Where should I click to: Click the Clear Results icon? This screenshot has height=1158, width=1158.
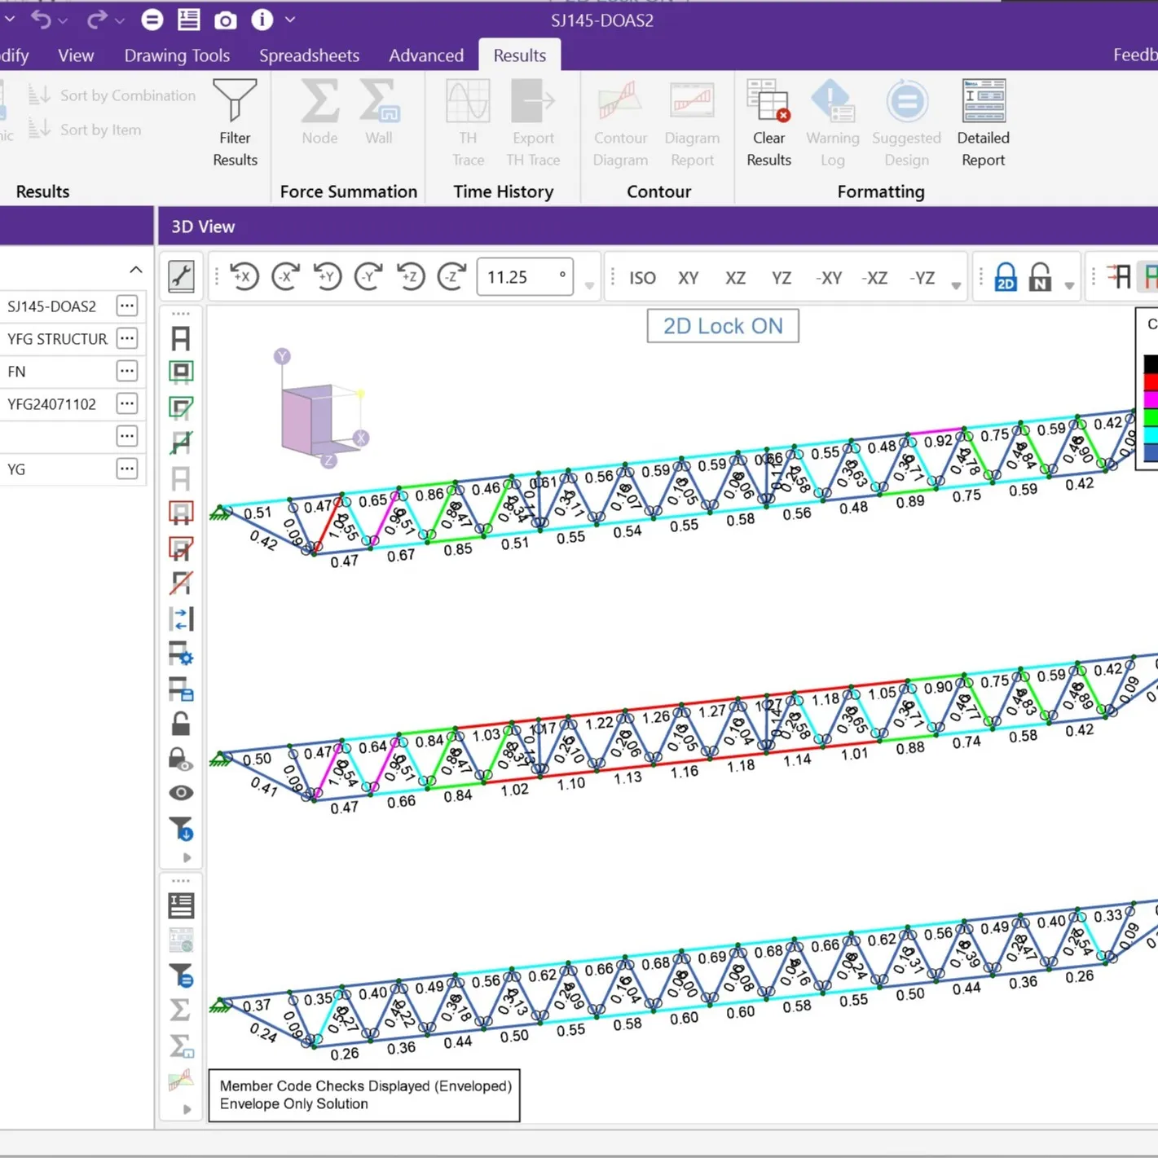coord(768,100)
